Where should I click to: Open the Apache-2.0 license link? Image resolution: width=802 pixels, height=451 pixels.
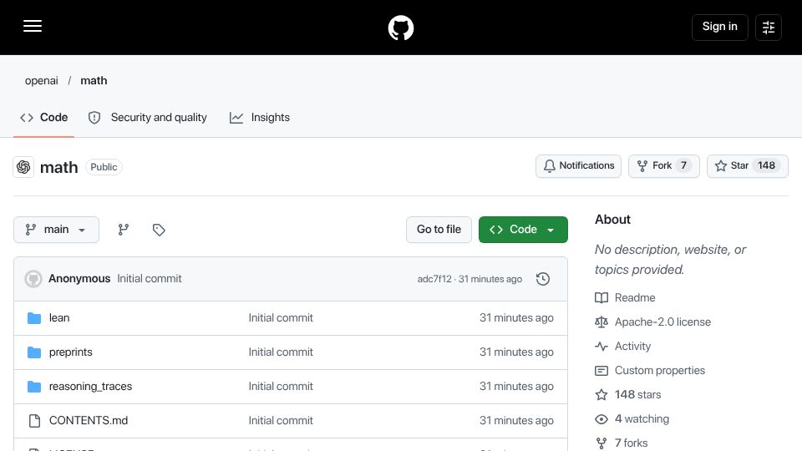click(x=662, y=322)
